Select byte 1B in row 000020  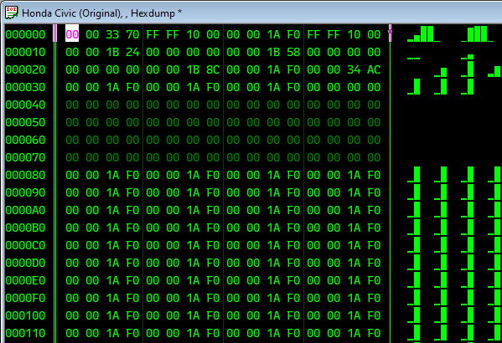[x=193, y=69]
